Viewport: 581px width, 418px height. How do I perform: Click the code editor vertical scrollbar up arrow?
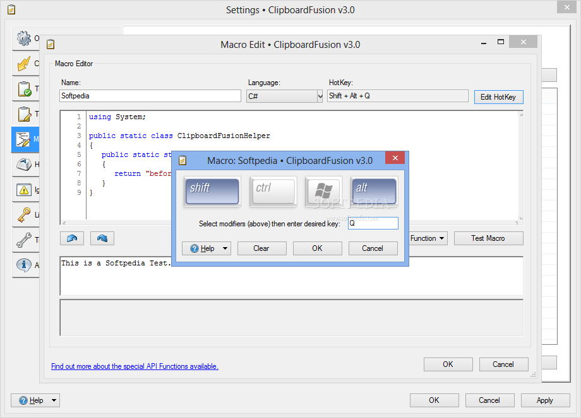pyautogui.click(x=521, y=115)
